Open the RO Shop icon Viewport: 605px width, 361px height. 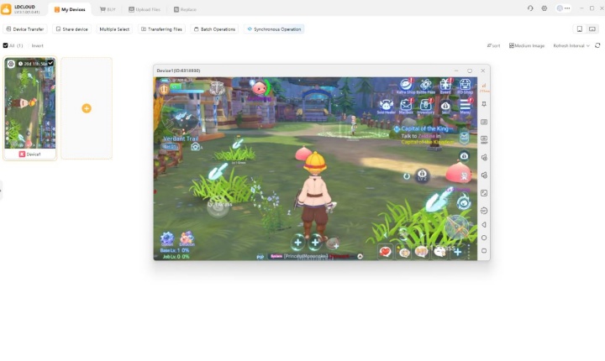pos(465,86)
